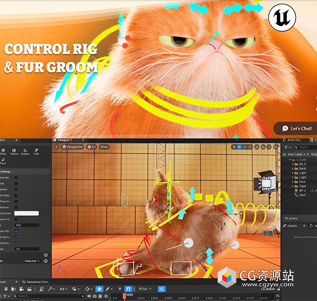Screen dimensions: 317x301
Task: Activate the Translate gizmo tool in viewport
Action: [240, 147]
